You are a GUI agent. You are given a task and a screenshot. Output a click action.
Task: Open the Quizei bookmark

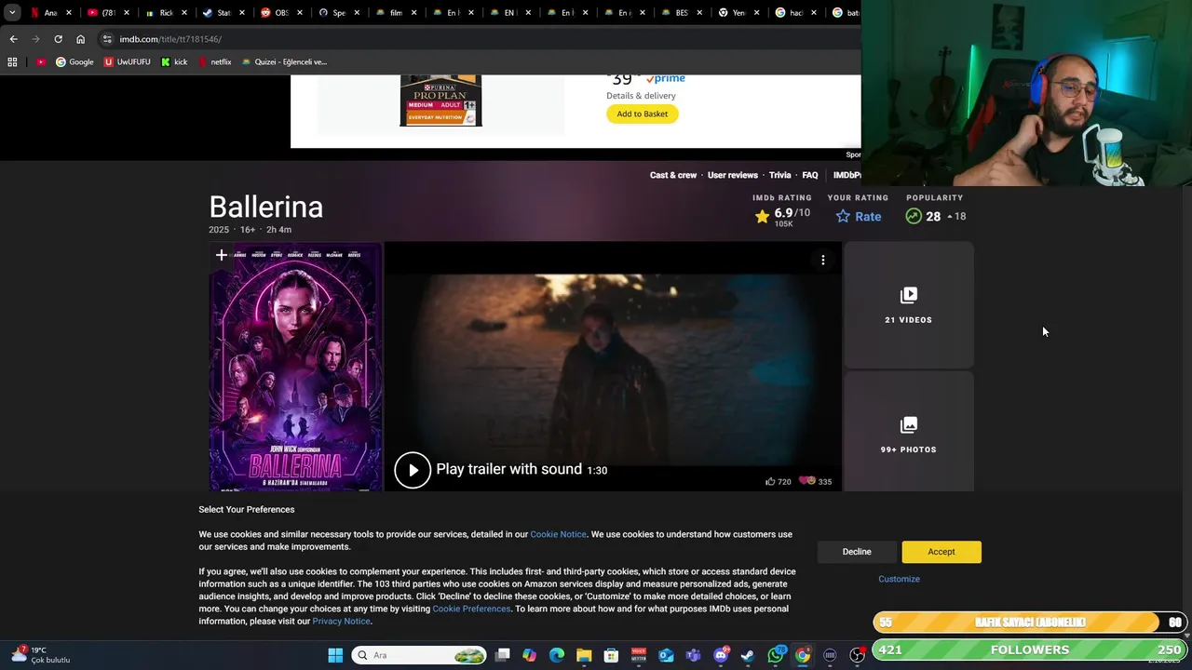tap(284, 62)
